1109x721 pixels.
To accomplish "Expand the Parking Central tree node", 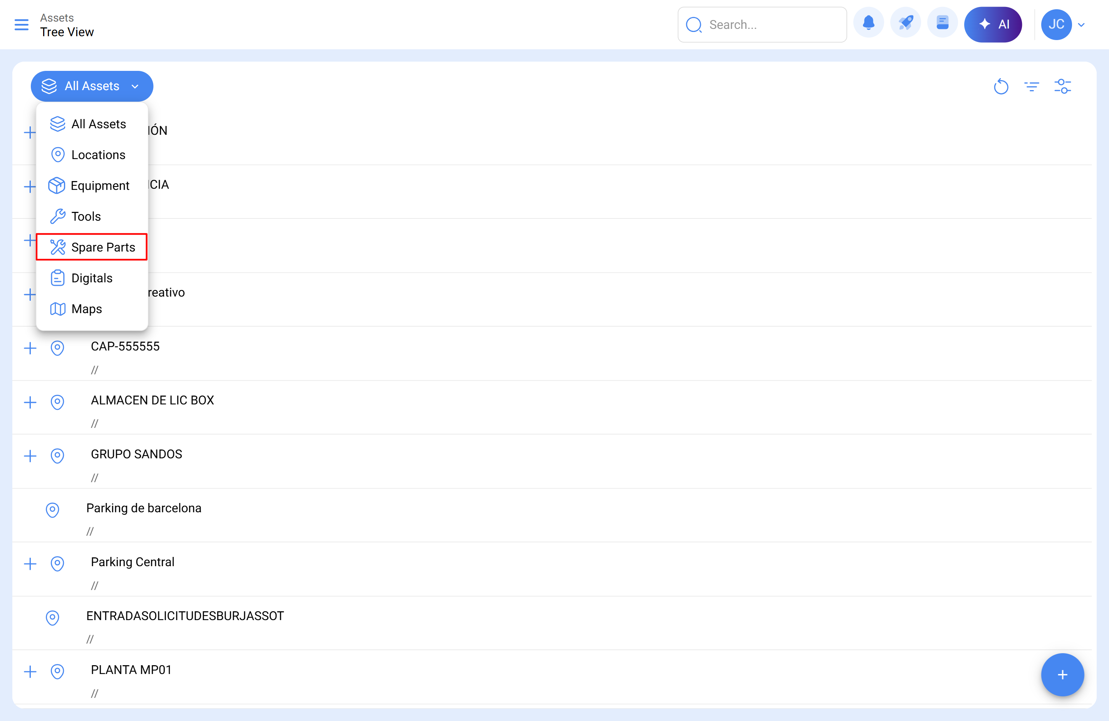I will (30, 563).
